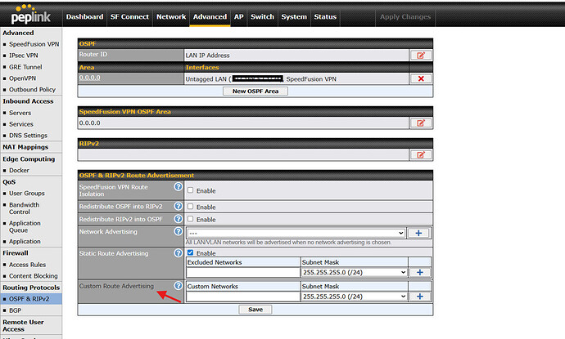Open the Dashboard tab
Viewport: 565px width, 339px height.
click(x=84, y=16)
